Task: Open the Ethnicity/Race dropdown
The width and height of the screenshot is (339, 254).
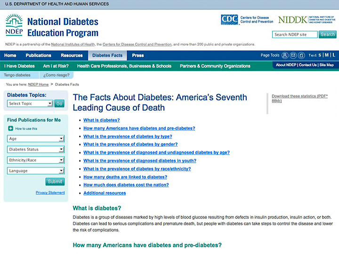Action: pos(36,160)
